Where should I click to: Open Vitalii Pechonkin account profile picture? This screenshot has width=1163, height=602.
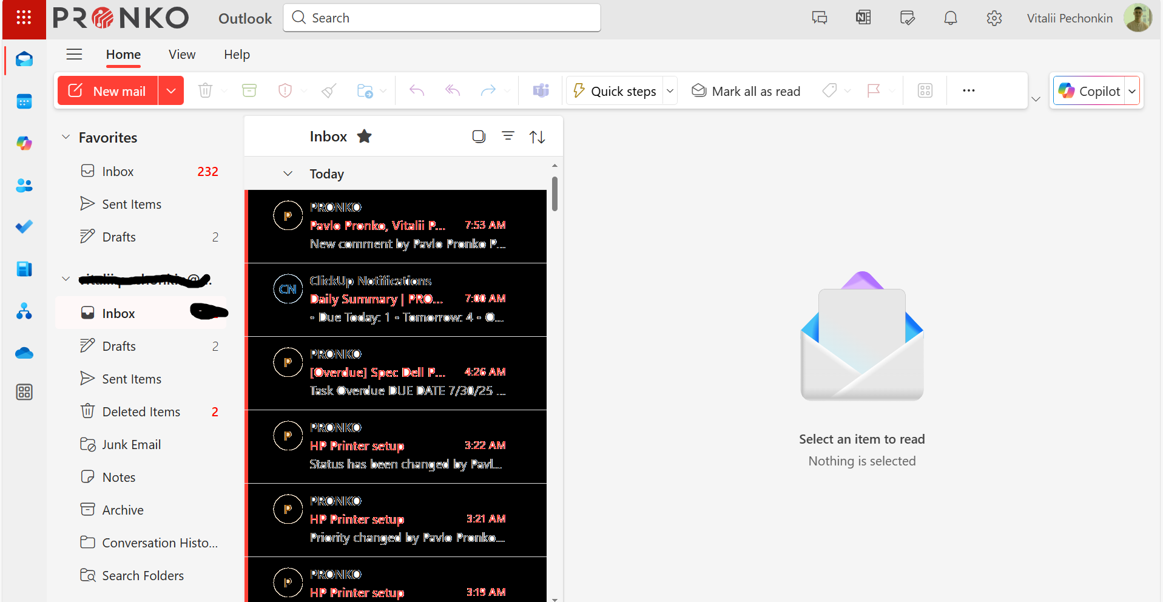pyautogui.click(x=1138, y=18)
